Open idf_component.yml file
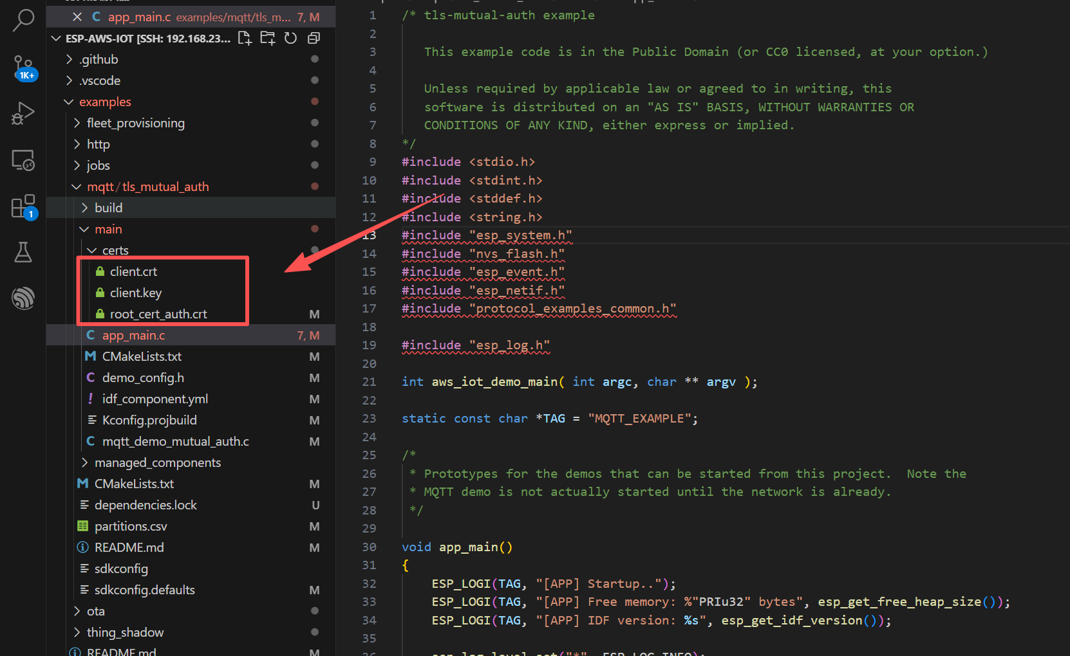Screen dimensions: 1070x656 191,399
